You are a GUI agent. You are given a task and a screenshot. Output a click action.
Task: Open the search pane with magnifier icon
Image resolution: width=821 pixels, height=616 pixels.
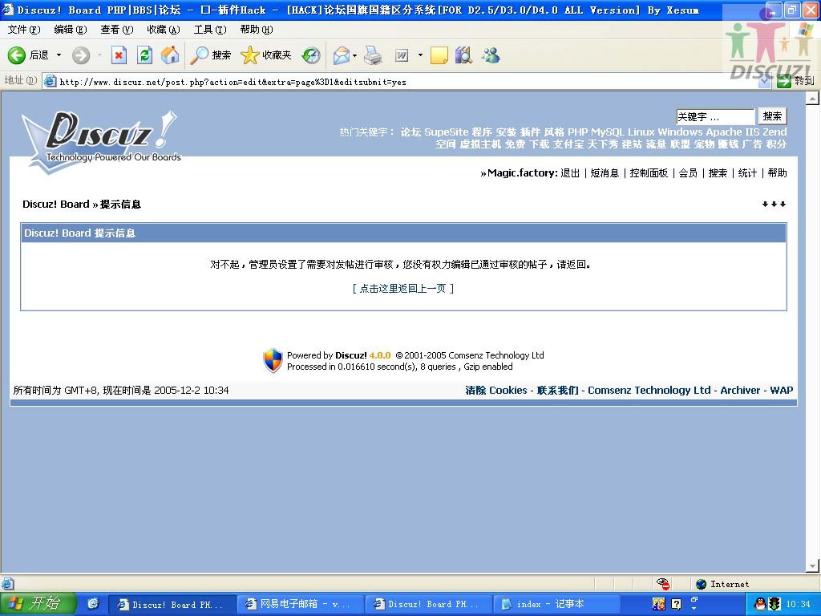pos(199,55)
